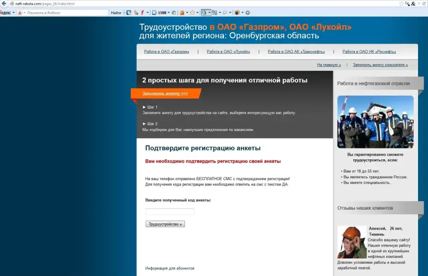This screenshot has width=428, height=276.
Task: Click the oil workers group photo
Action: click(375, 122)
